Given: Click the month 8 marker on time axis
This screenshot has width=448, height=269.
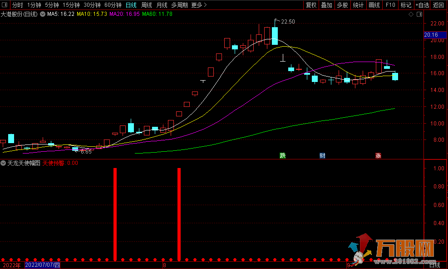Looking at the screenshot, I should 164,265.
